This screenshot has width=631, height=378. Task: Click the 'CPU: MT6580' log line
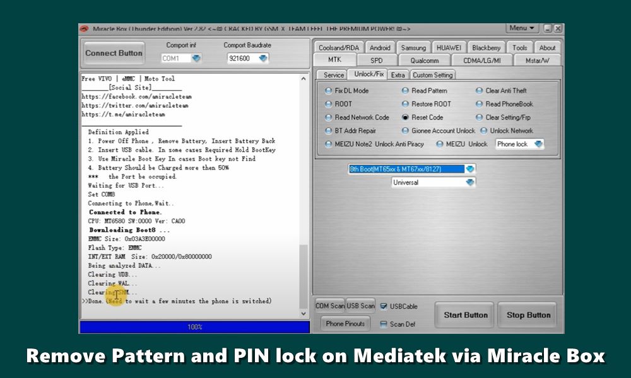point(136,221)
